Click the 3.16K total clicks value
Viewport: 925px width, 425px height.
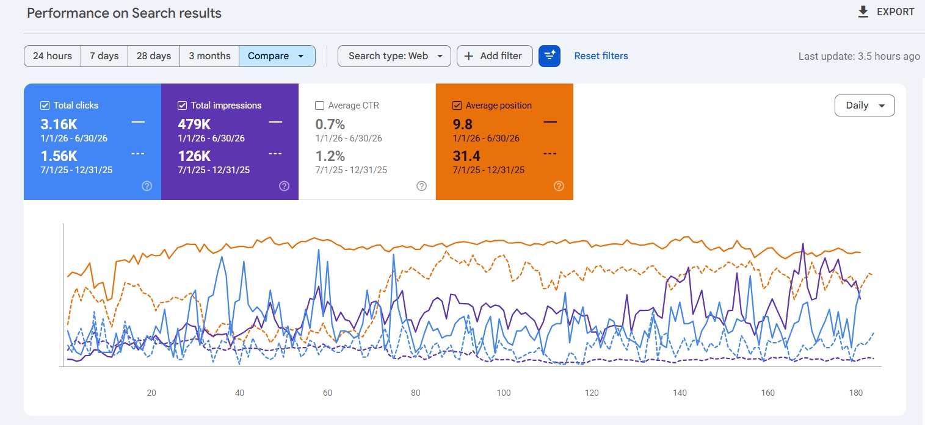[x=59, y=124]
